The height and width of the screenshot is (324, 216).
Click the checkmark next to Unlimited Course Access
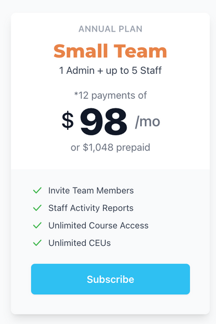37,225
